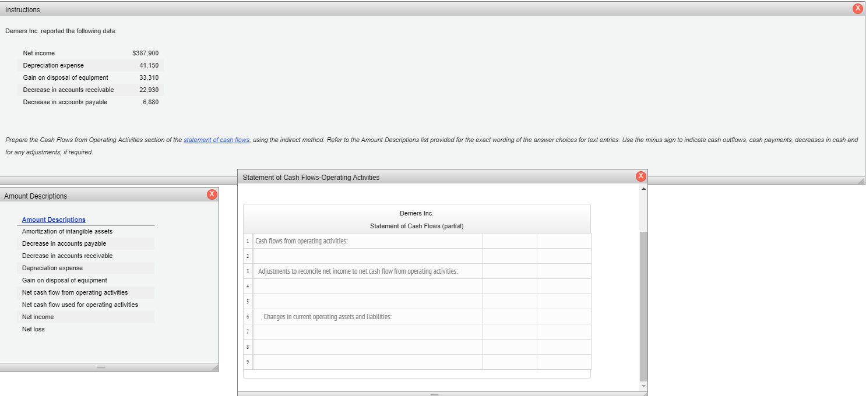The width and height of the screenshot is (866, 396).
Task: Click first amount cell in row 4
Action: tap(510, 287)
